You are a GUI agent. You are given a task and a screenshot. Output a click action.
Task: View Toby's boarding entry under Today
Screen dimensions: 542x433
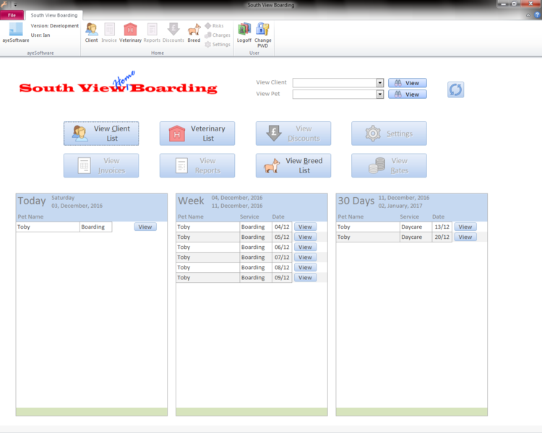click(145, 227)
